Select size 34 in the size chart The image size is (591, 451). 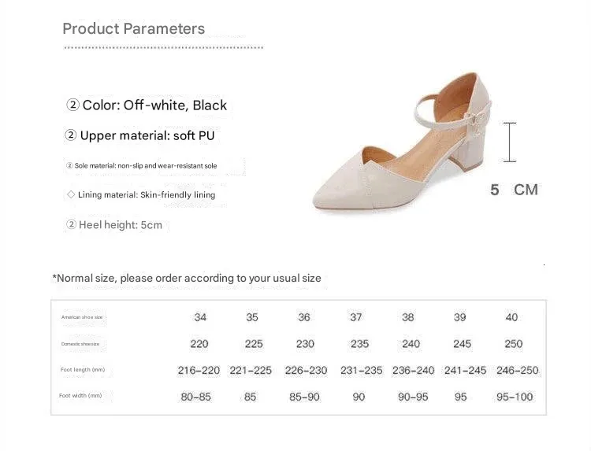200,317
